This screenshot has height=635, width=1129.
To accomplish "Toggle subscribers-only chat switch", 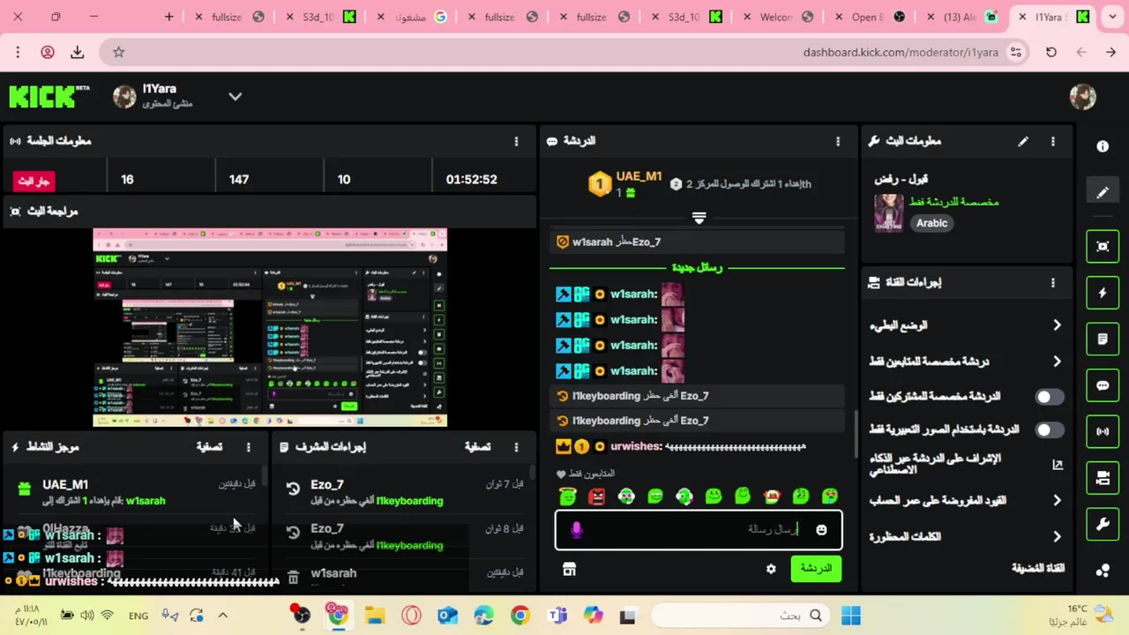I will (x=1049, y=397).
